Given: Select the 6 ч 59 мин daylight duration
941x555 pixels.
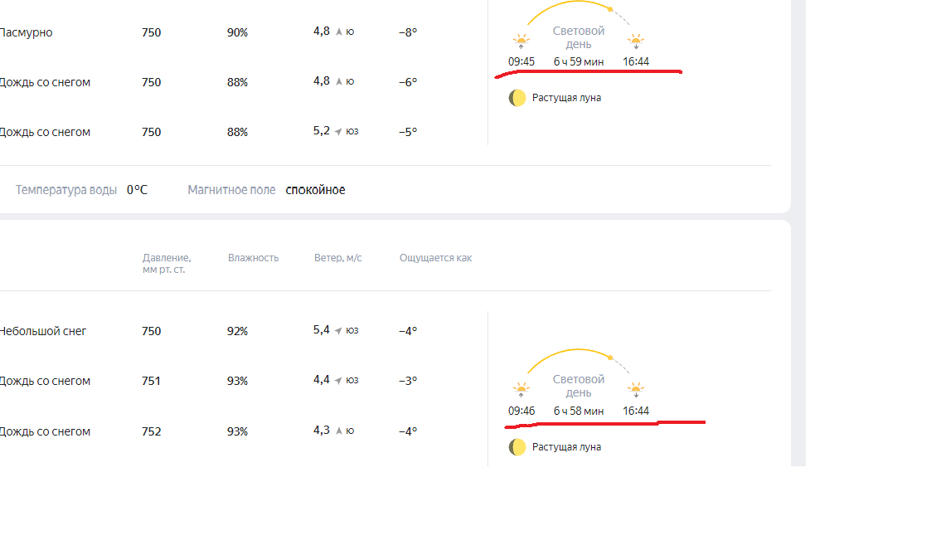Looking at the screenshot, I should [579, 61].
